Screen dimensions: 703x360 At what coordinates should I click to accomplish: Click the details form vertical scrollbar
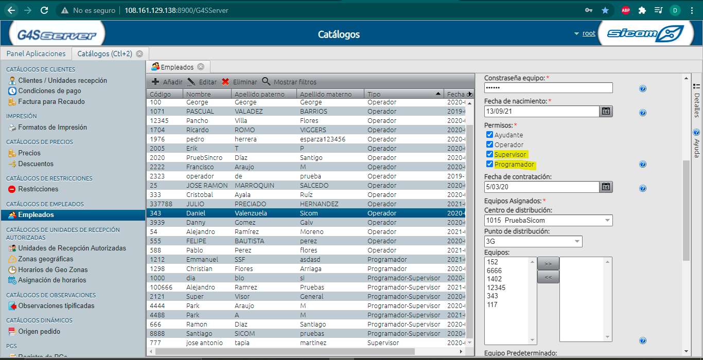(686, 210)
